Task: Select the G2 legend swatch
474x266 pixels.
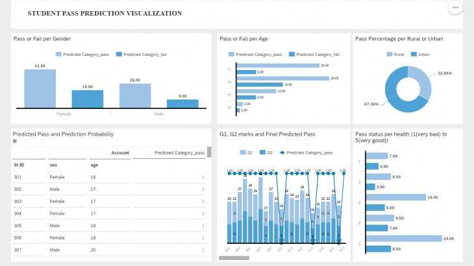Action: [262, 152]
